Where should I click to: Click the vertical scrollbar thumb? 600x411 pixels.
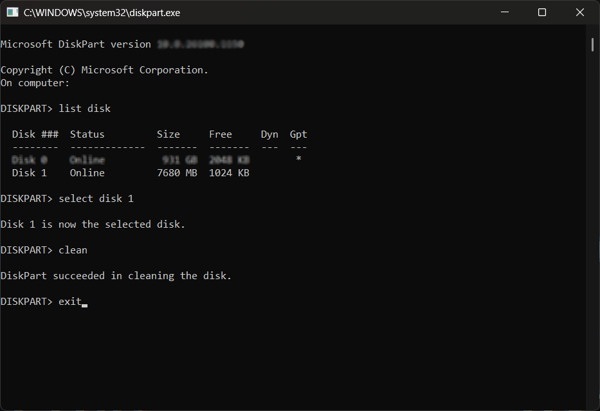pos(592,44)
